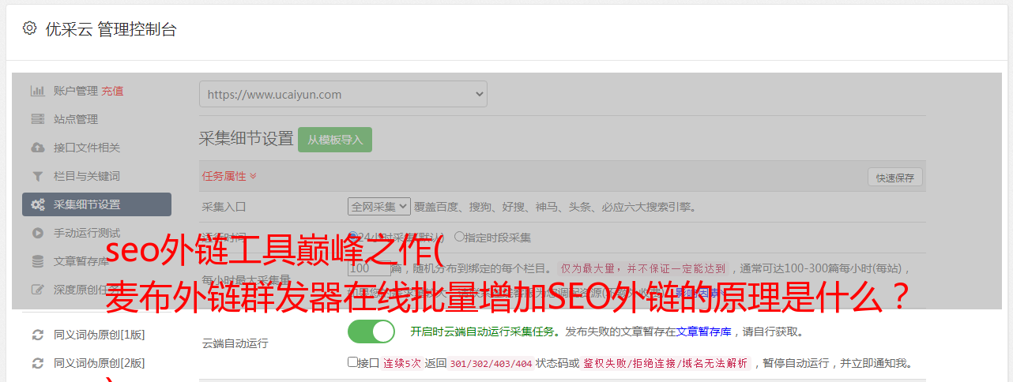This screenshot has width=1013, height=382.
Task: Click the 采集入口 row label
Action: (224, 207)
